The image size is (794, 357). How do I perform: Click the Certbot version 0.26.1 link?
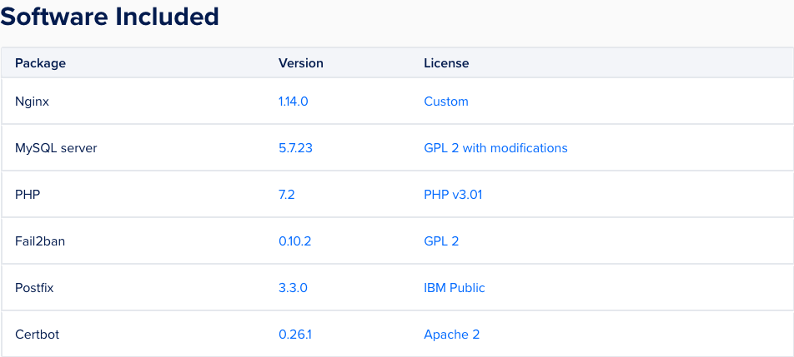tap(294, 335)
